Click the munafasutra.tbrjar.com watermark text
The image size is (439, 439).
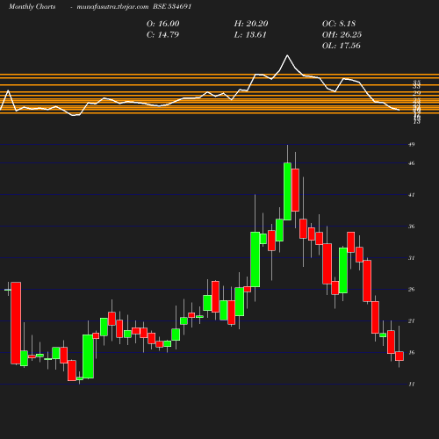(x=112, y=6)
